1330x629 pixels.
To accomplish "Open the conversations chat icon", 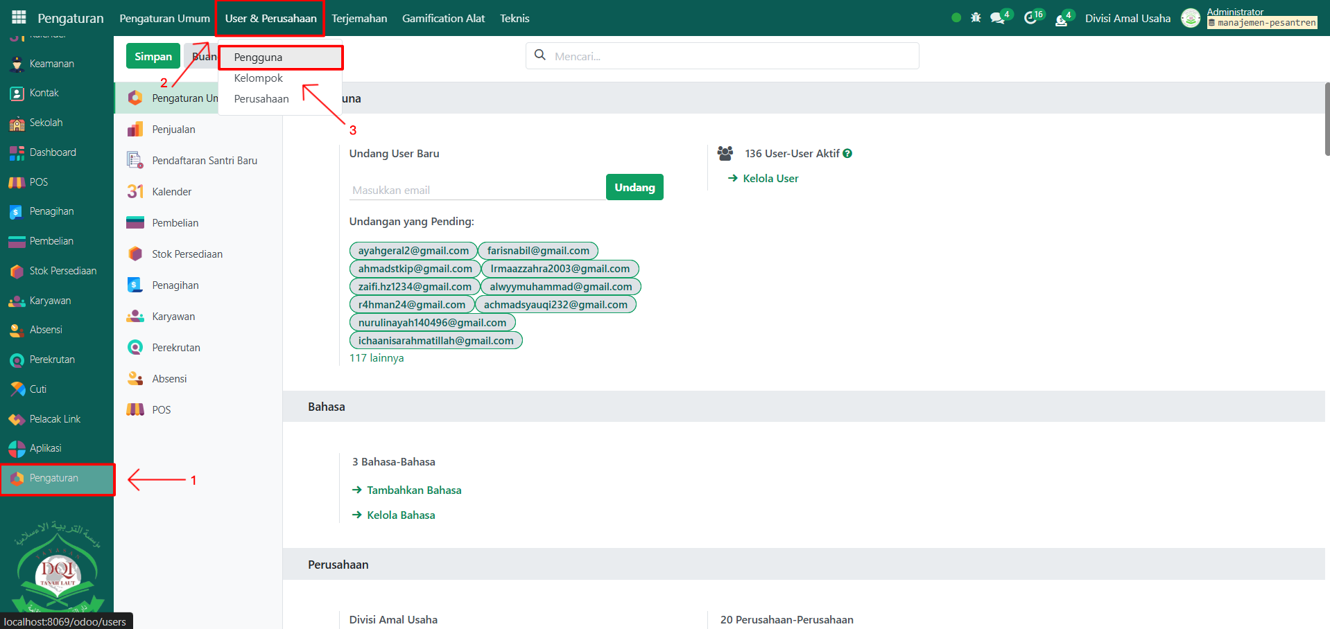I will coord(998,18).
